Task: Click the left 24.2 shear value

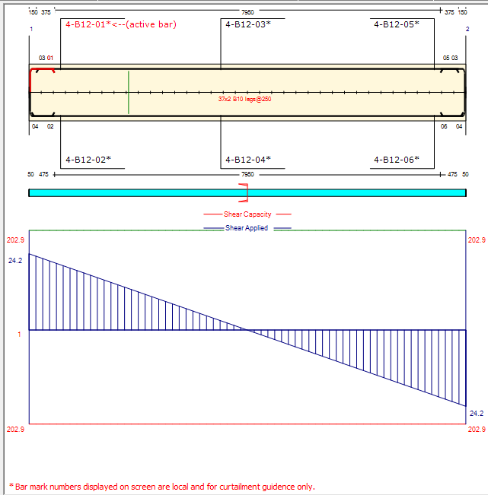Action: click(15, 261)
